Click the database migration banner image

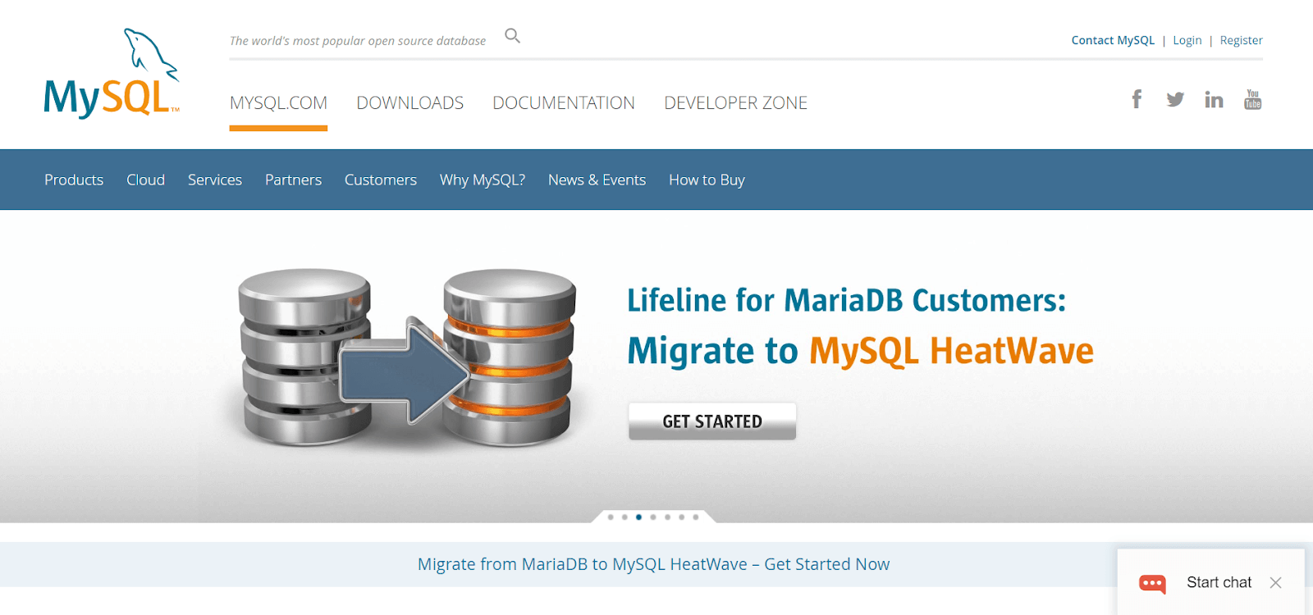coord(408,358)
